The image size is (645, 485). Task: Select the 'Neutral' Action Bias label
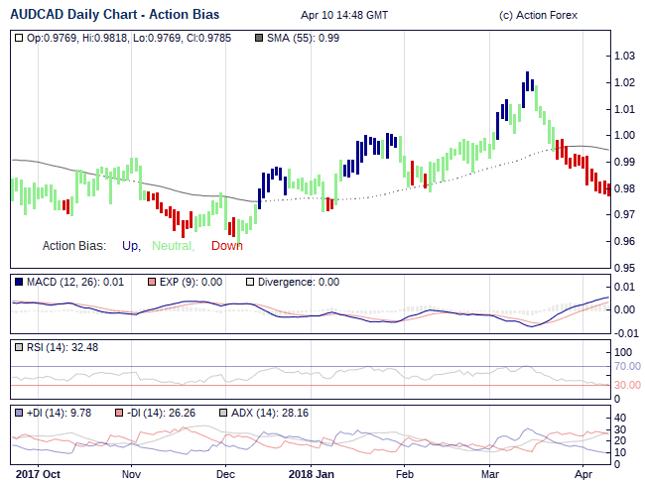pos(172,246)
